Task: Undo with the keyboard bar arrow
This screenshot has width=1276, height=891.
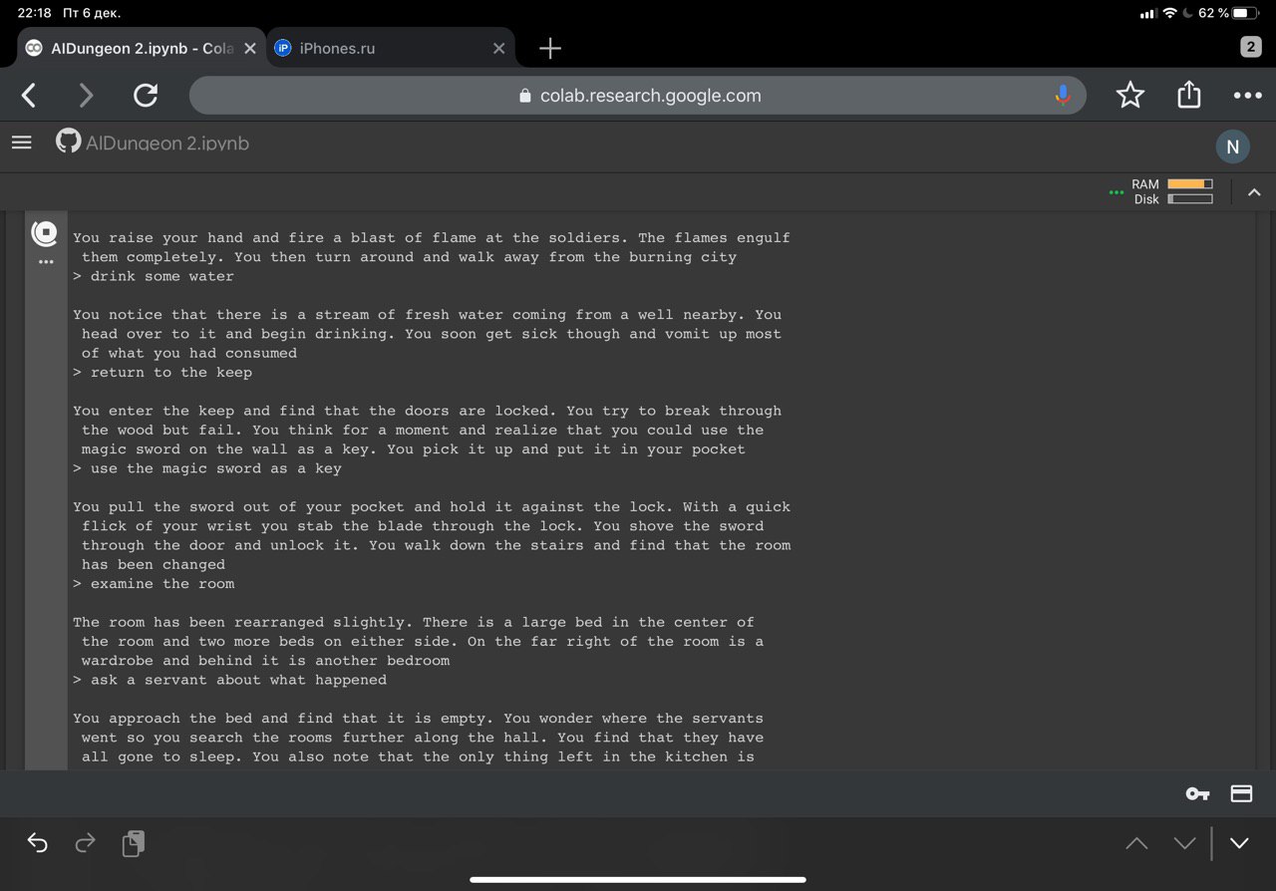Action: click(x=37, y=843)
